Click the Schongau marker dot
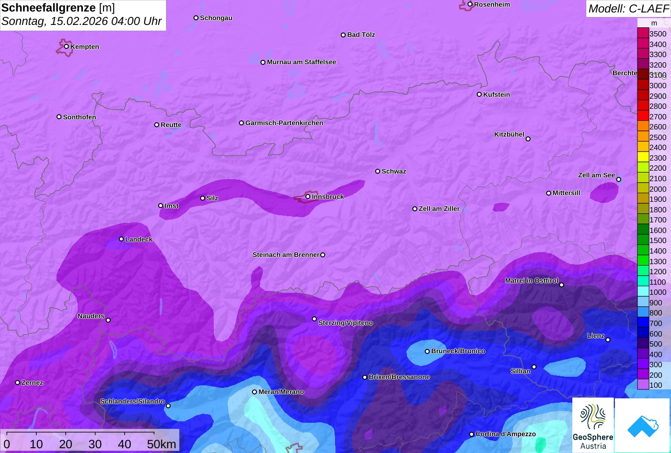This screenshot has width=671, height=453. click(196, 18)
